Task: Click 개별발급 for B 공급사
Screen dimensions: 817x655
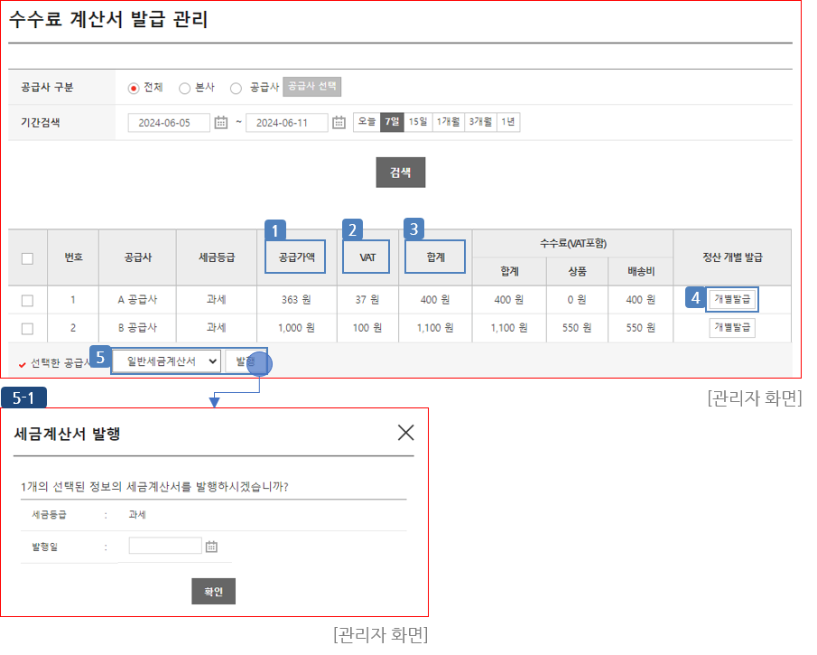Action: coord(731,328)
